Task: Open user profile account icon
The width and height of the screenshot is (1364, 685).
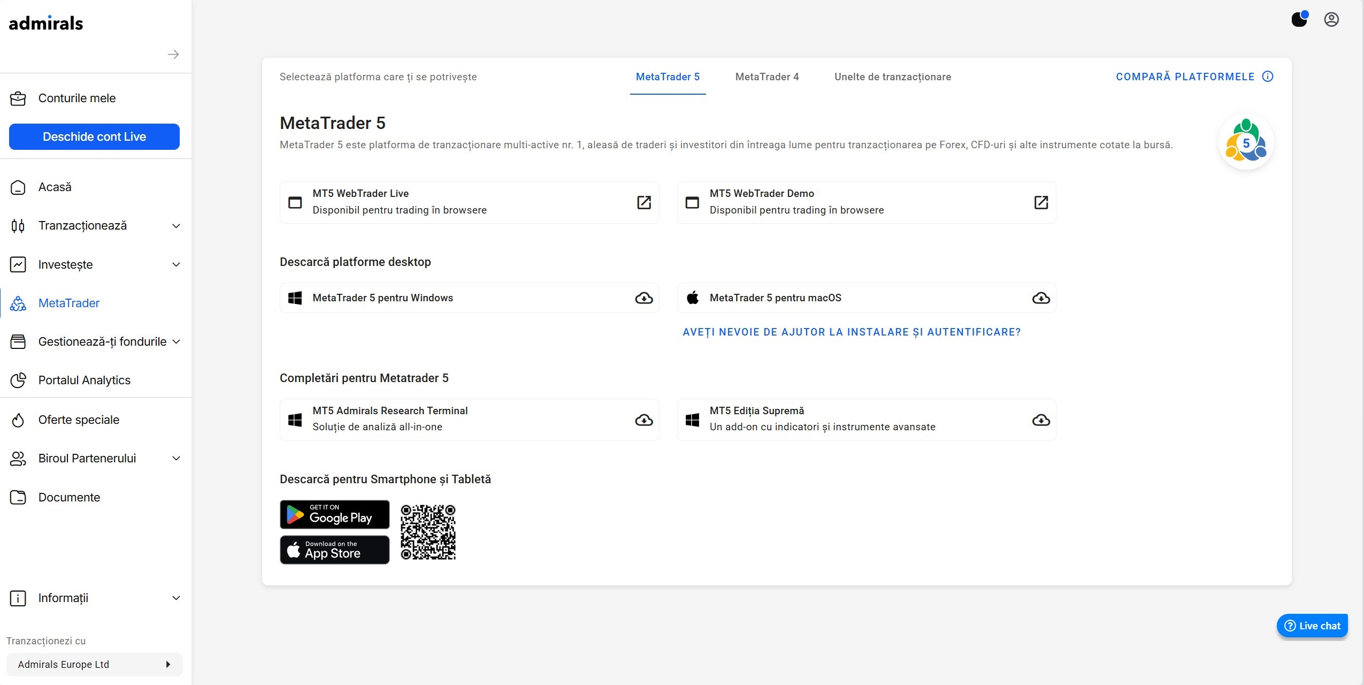Action: pyautogui.click(x=1331, y=20)
